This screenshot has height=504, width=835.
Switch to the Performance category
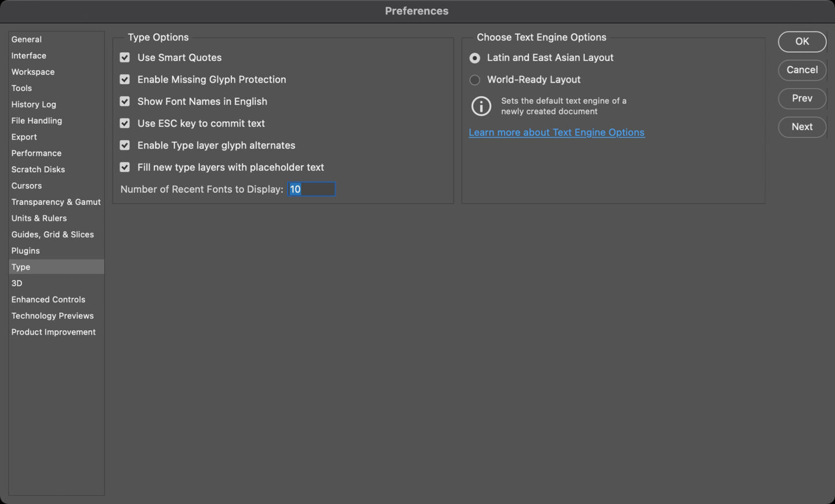coord(37,153)
